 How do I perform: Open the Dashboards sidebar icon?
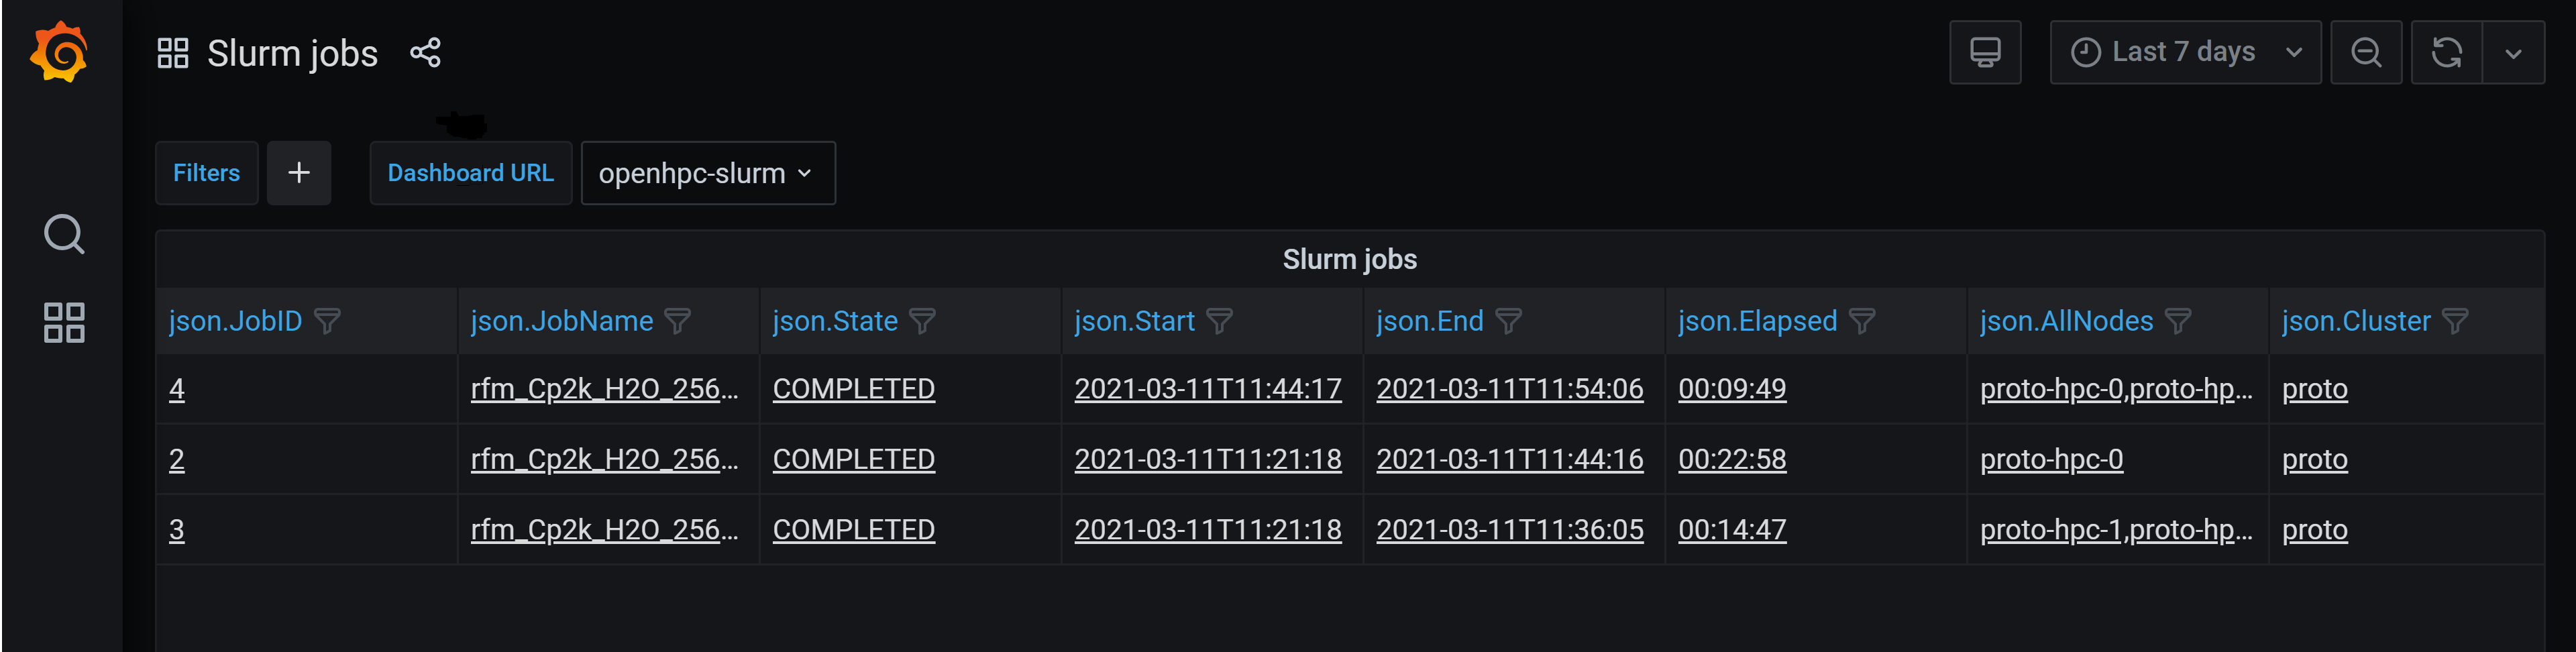64,323
